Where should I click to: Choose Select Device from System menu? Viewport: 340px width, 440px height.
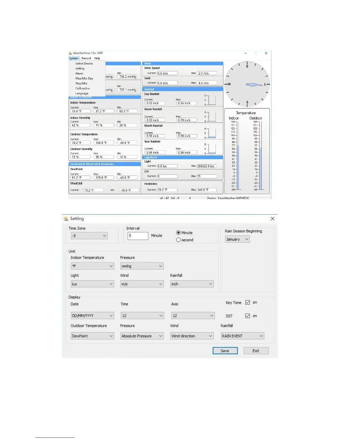click(x=84, y=63)
